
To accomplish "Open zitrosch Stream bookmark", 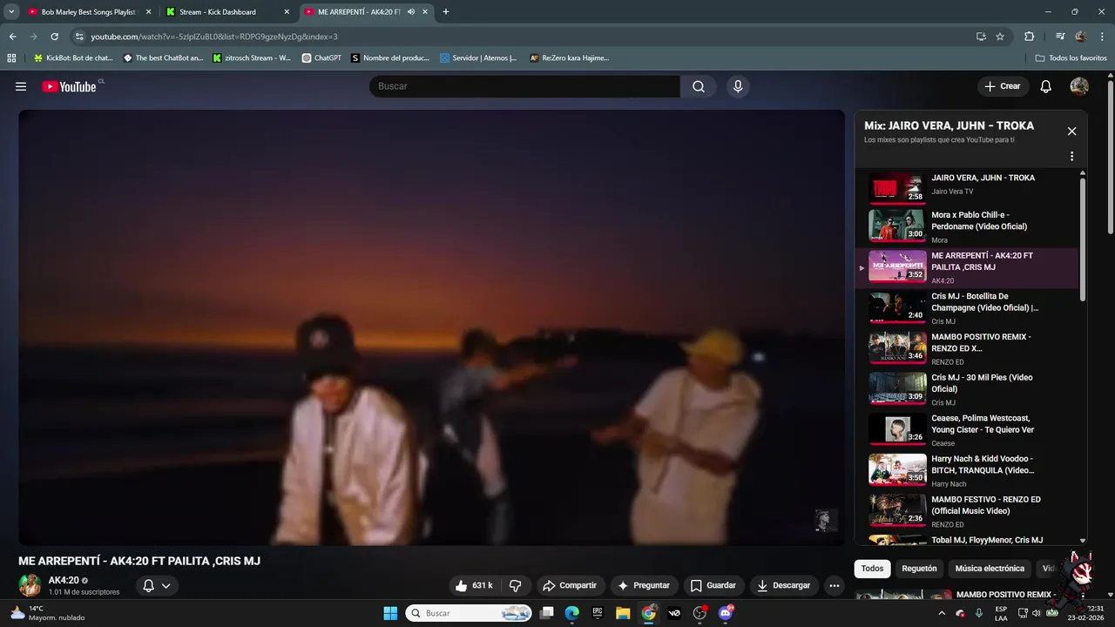I will point(252,58).
